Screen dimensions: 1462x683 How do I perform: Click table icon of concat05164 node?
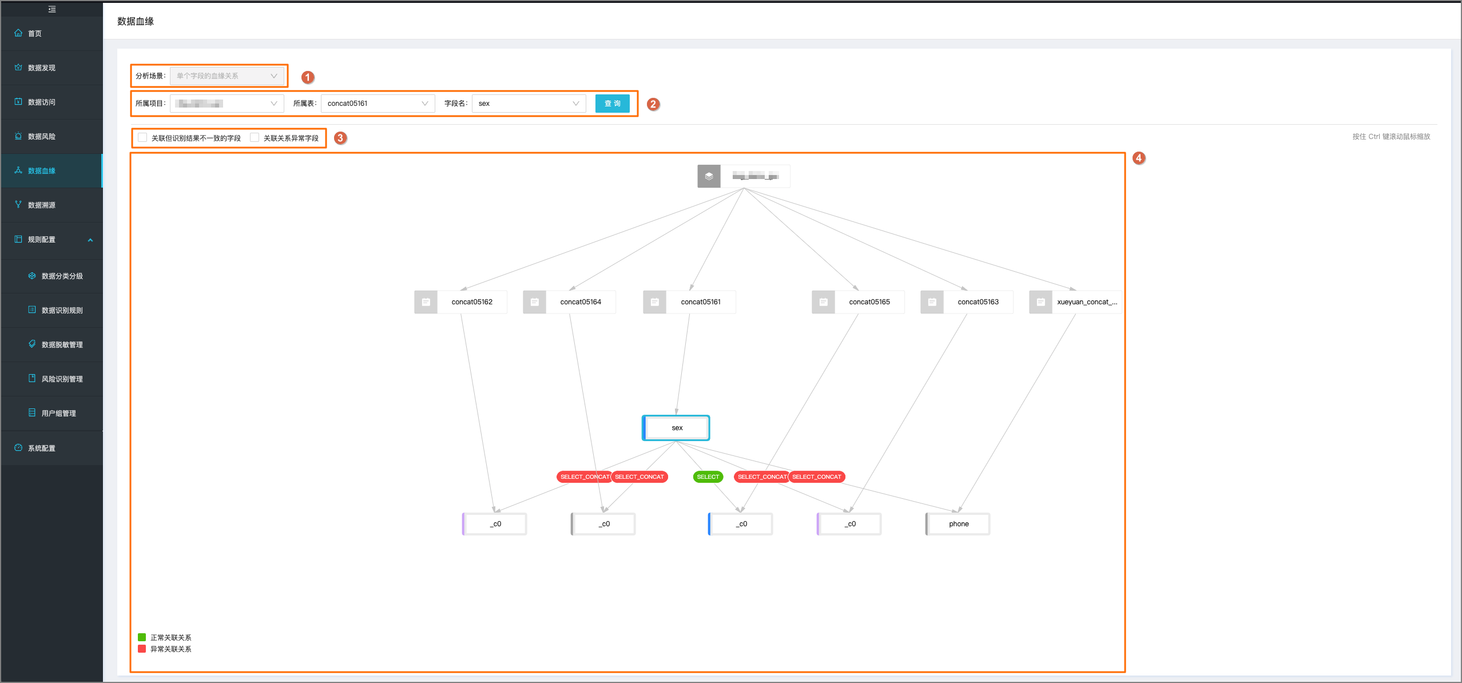pyautogui.click(x=535, y=302)
